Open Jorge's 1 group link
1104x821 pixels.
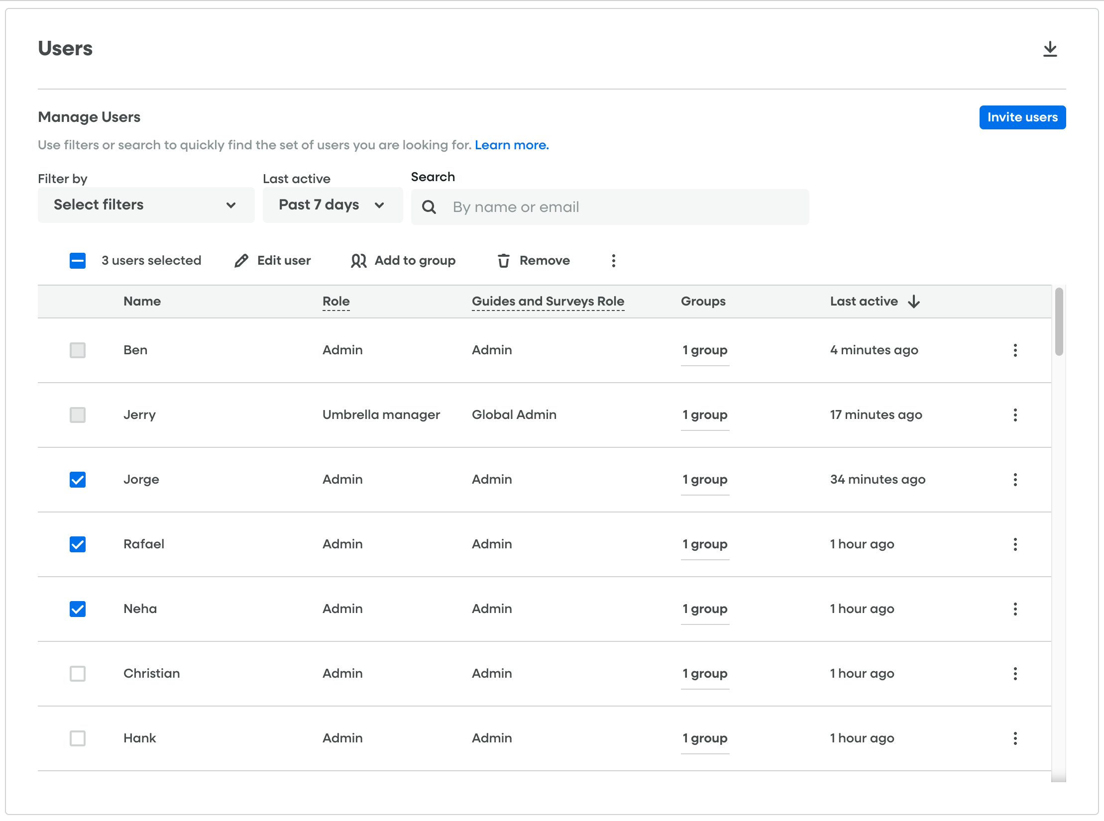[705, 480]
